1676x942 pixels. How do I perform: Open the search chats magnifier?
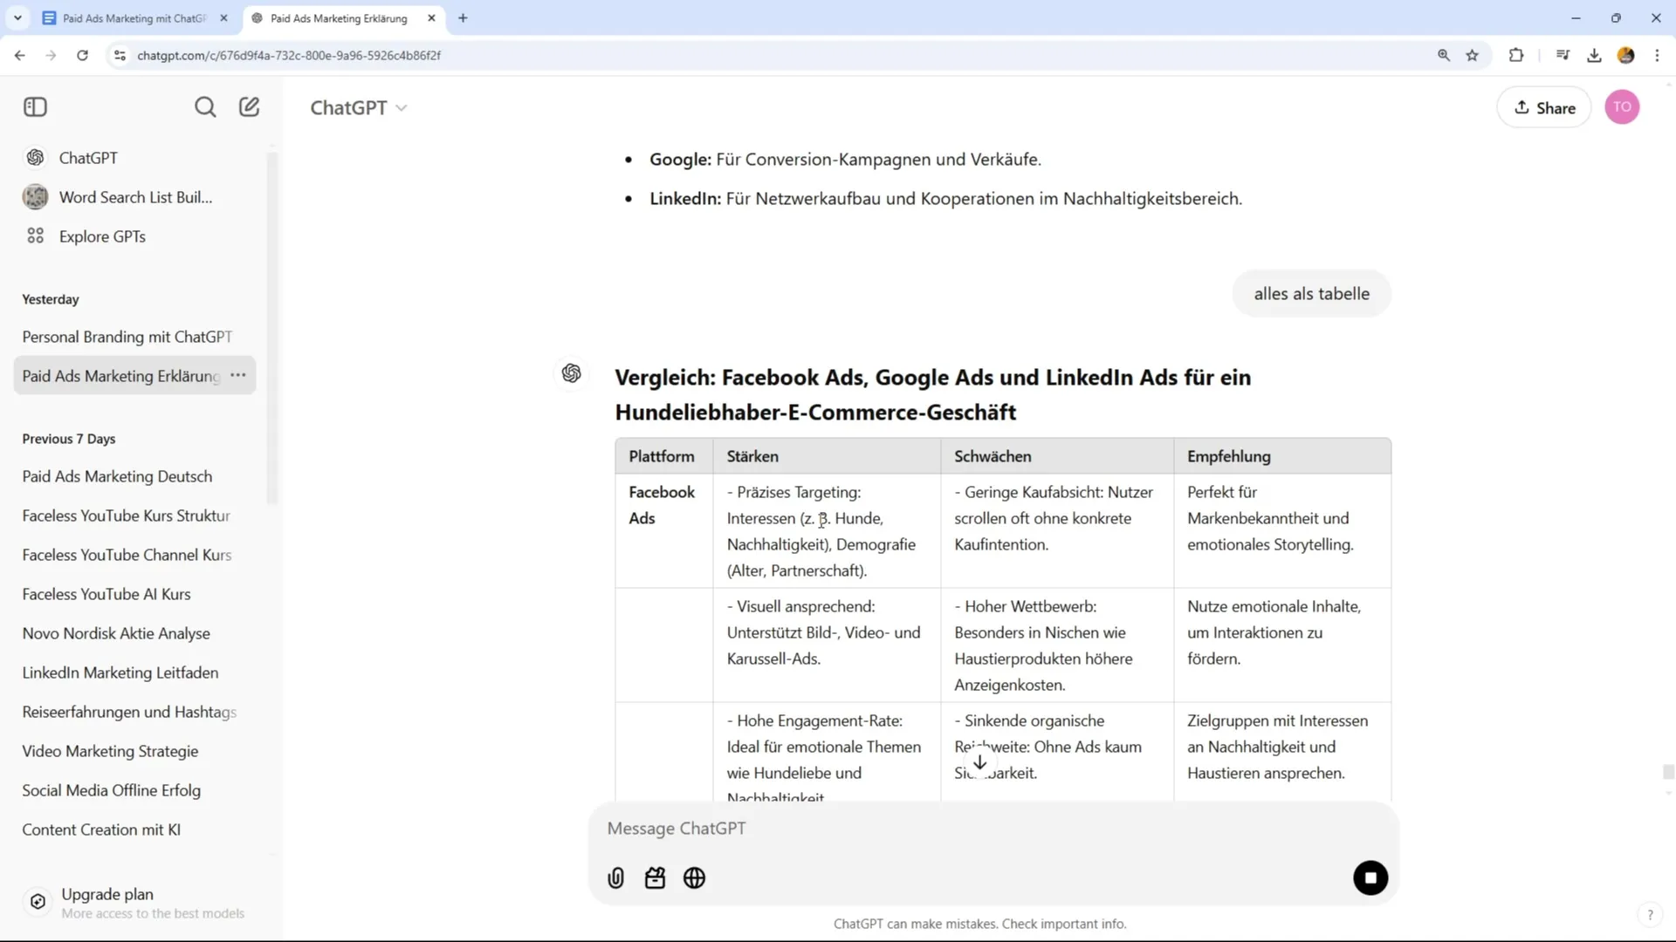click(x=205, y=107)
